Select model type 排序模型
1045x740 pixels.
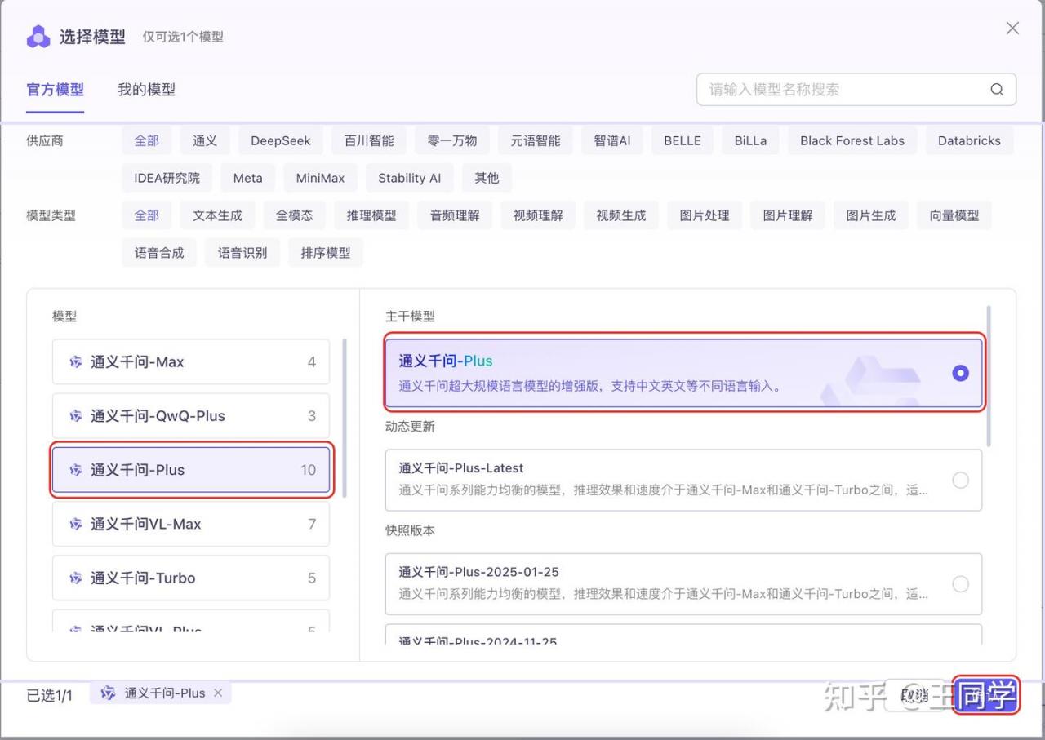coord(326,253)
